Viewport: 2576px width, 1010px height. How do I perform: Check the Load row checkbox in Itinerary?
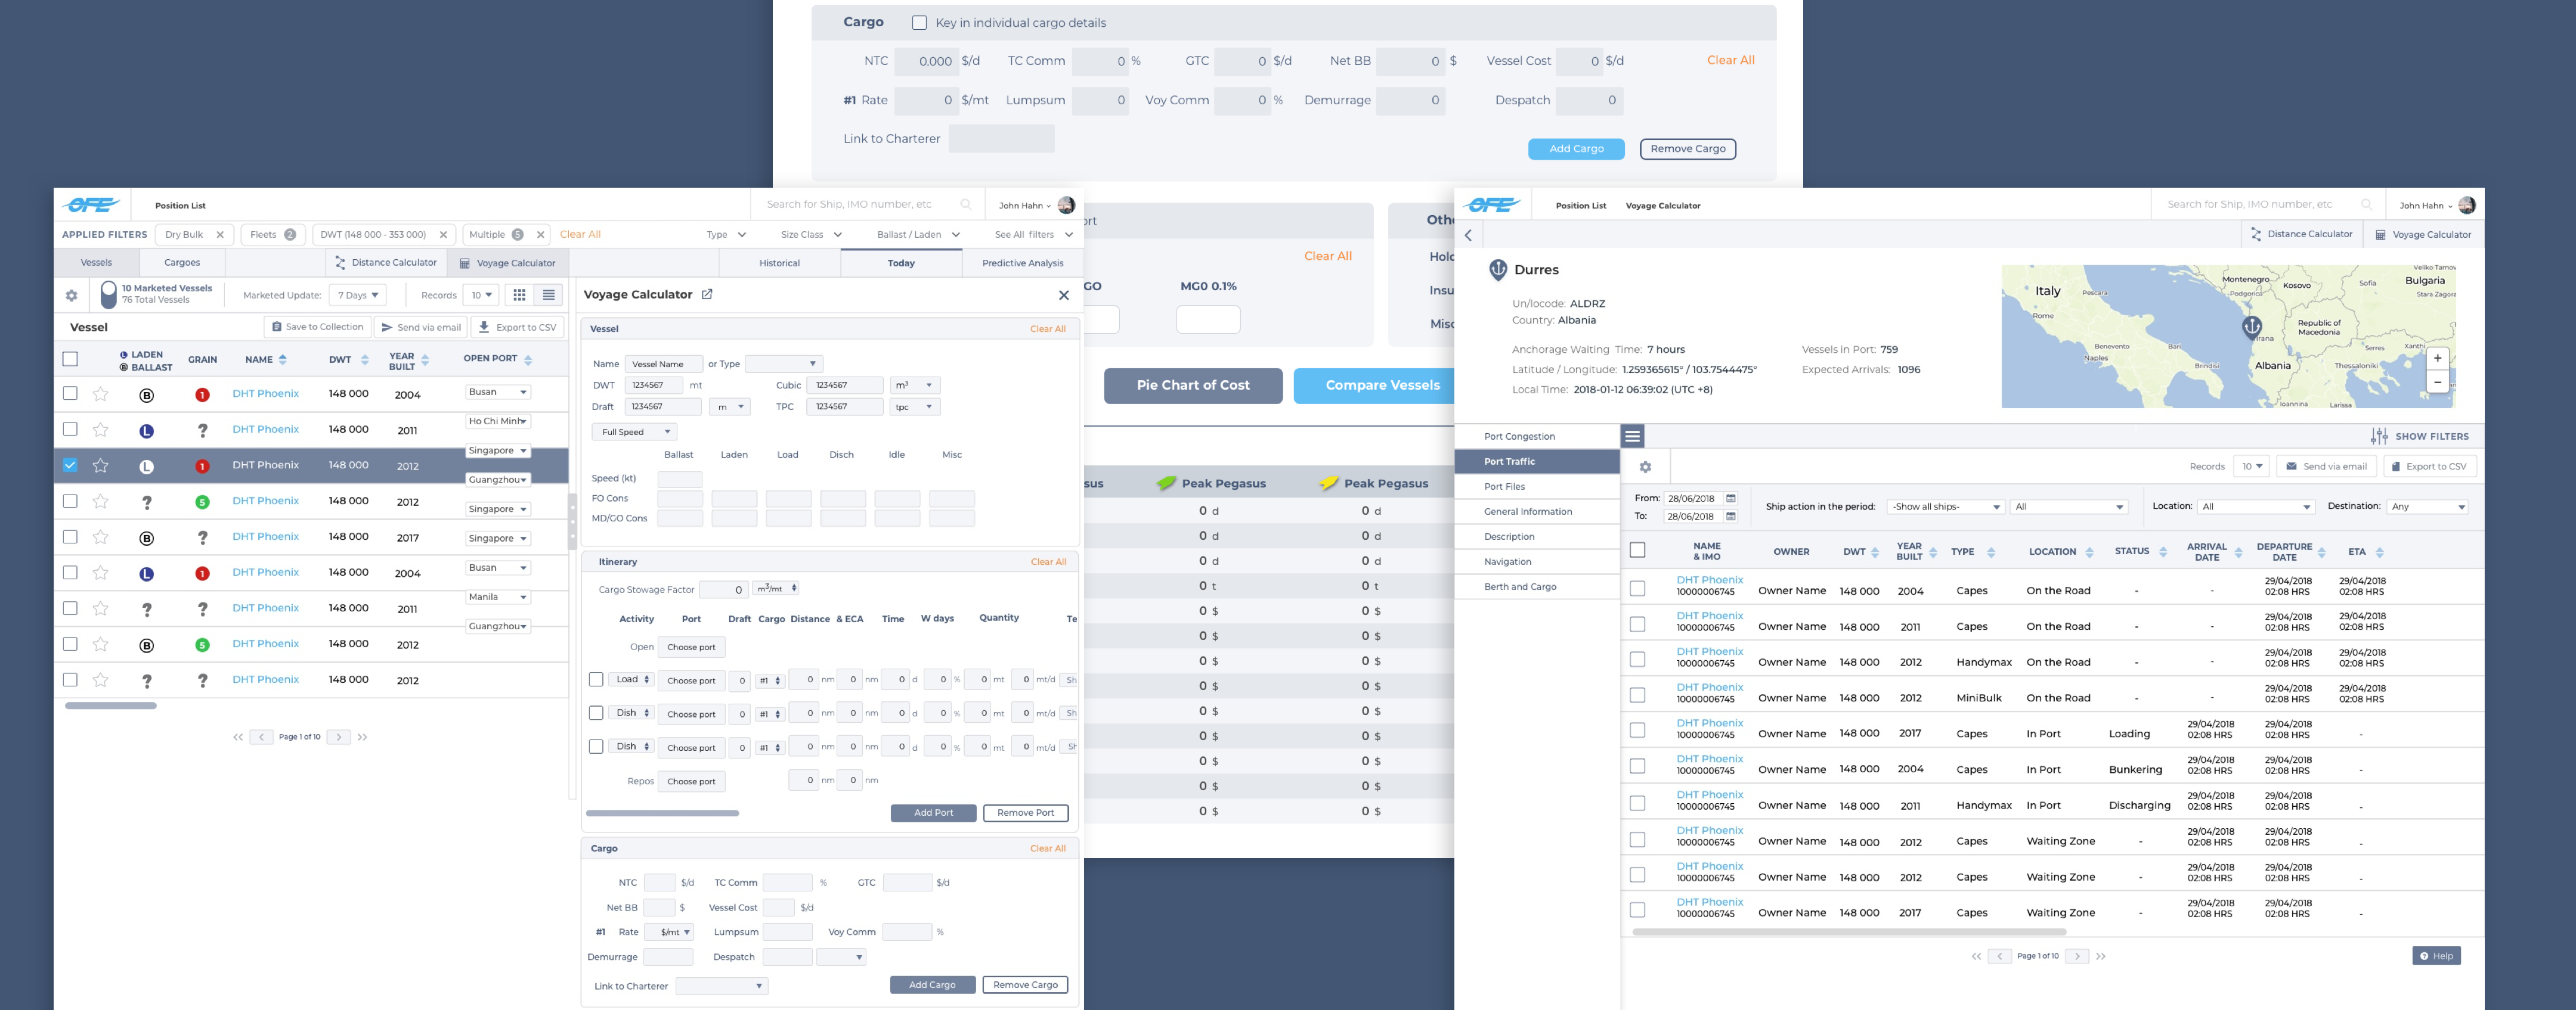click(596, 679)
